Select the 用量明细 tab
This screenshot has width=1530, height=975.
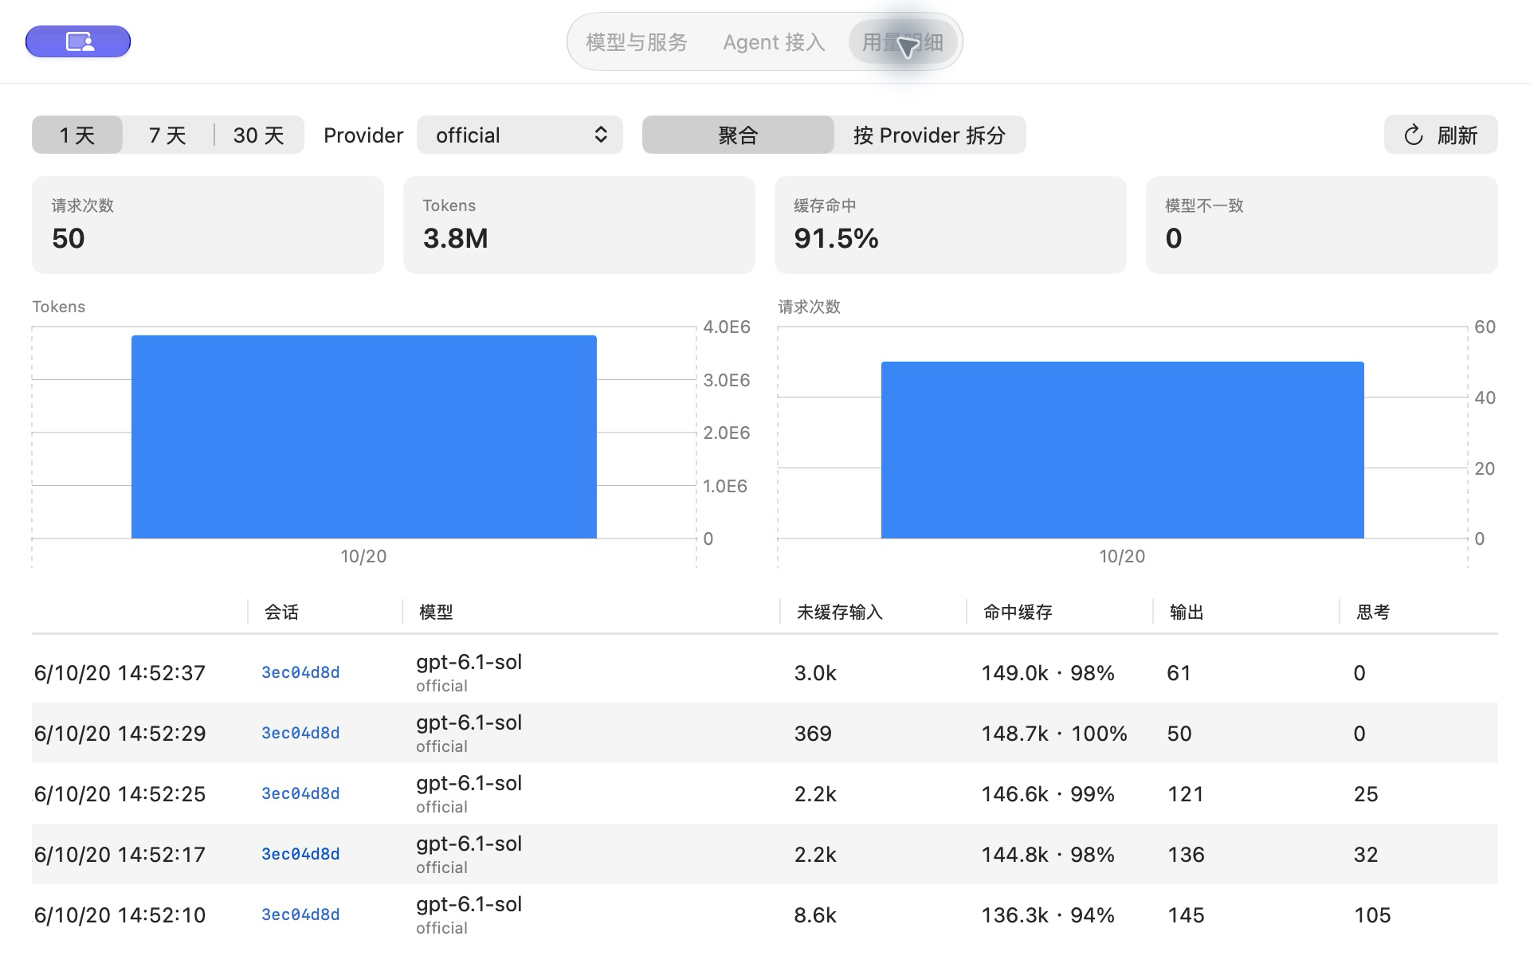(x=902, y=42)
